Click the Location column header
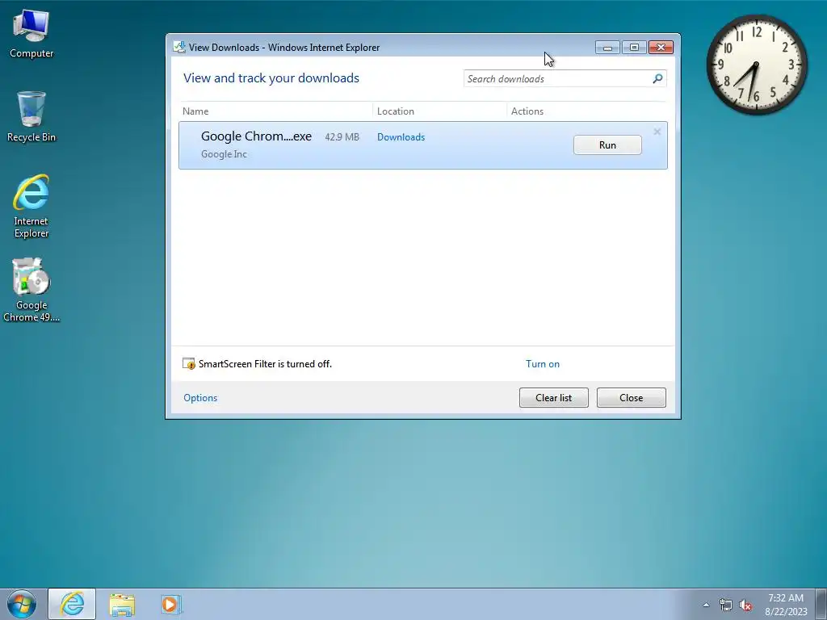The image size is (827, 620). pos(396,111)
